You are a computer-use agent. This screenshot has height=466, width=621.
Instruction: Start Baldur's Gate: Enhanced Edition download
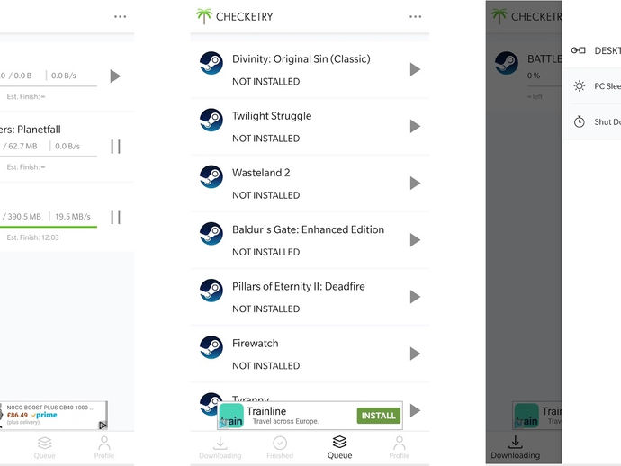pyautogui.click(x=415, y=240)
